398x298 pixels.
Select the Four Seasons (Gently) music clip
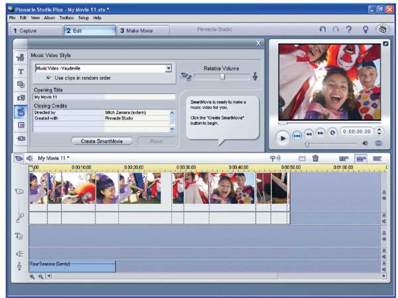pyautogui.click(x=72, y=266)
